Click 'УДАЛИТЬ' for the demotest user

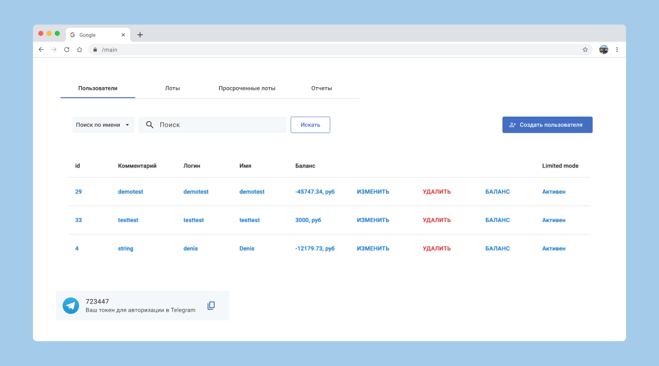437,192
